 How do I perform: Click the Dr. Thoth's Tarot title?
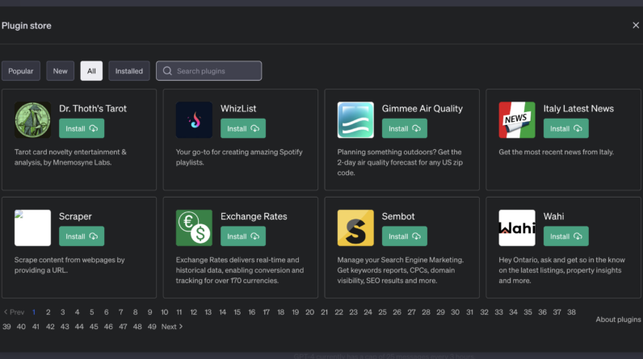[93, 108]
